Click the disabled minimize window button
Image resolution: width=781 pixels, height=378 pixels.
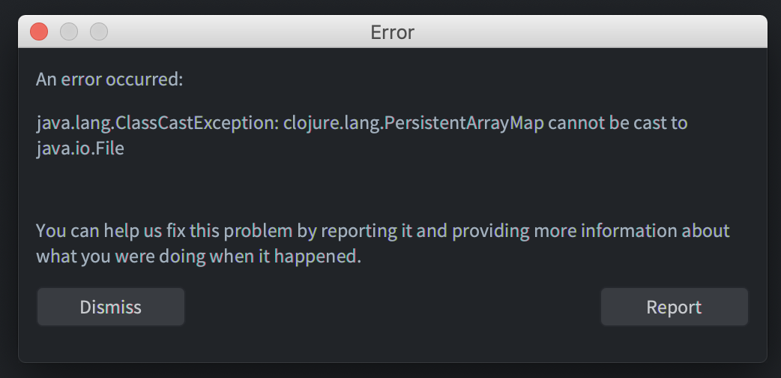(69, 32)
